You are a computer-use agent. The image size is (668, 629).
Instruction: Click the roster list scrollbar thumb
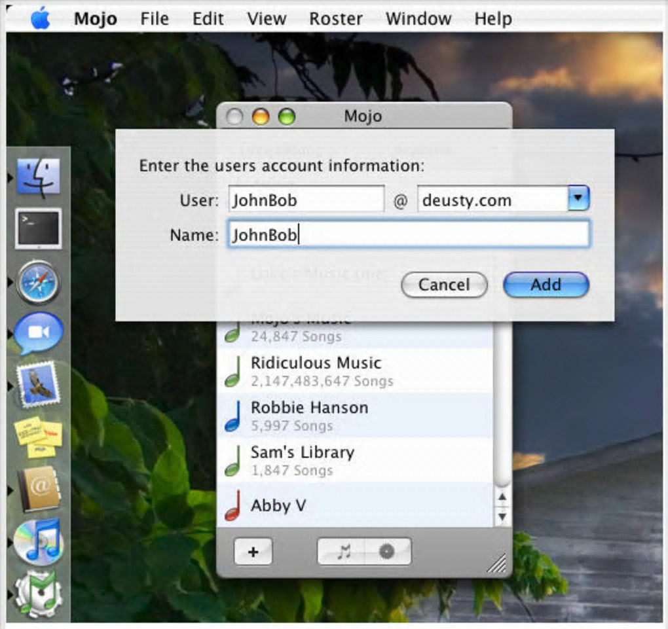click(x=503, y=404)
